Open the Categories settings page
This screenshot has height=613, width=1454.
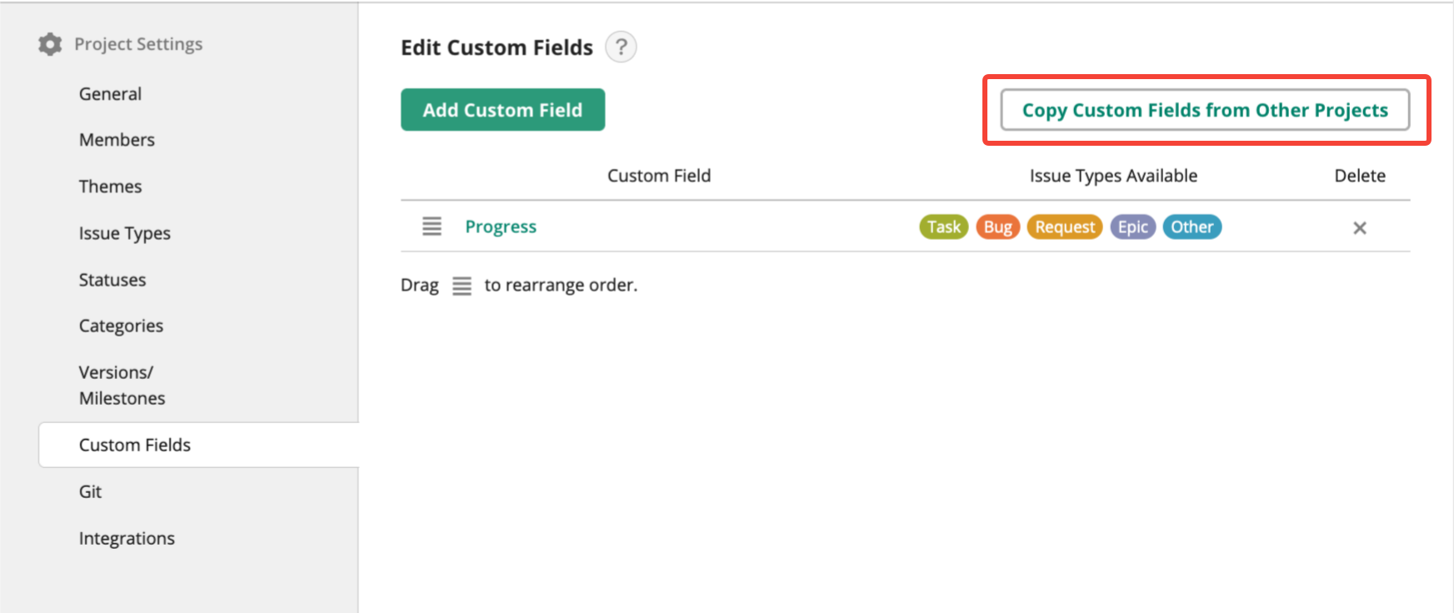tap(121, 326)
